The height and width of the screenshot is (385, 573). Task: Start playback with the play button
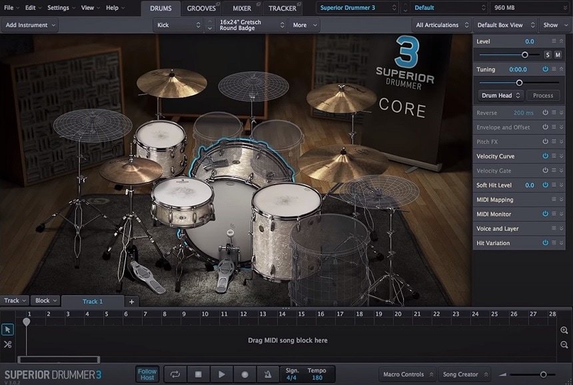(221, 374)
